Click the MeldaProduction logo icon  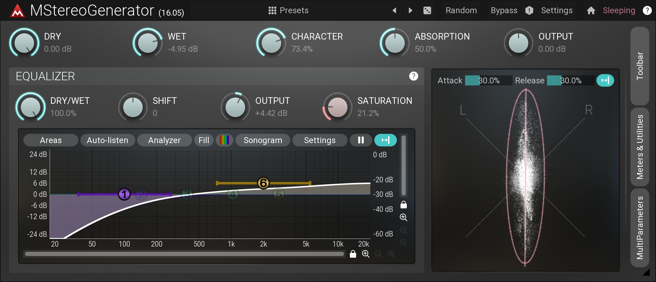tap(17, 11)
